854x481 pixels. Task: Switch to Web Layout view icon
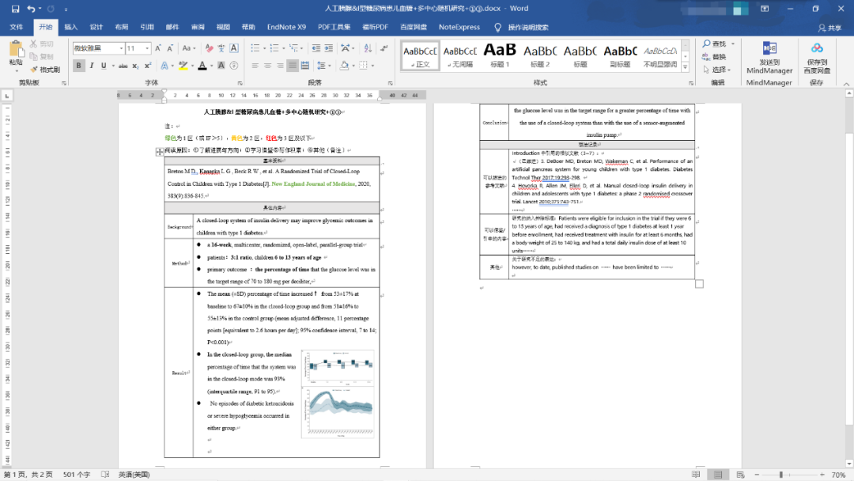click(740, 475)
